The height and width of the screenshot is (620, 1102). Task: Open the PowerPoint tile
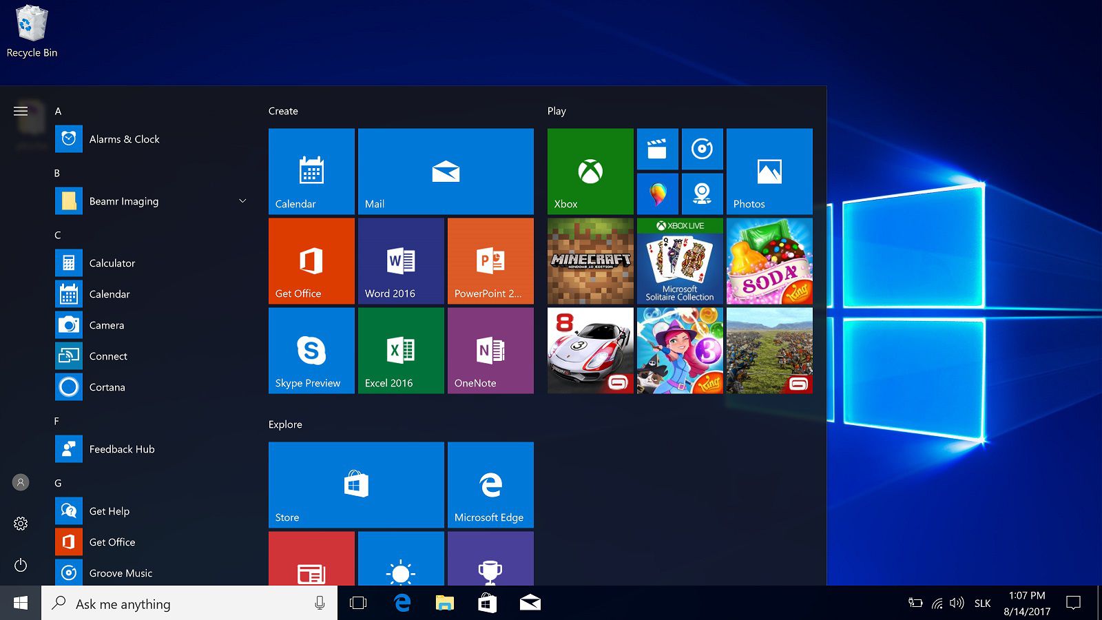(x=490, y=261)
